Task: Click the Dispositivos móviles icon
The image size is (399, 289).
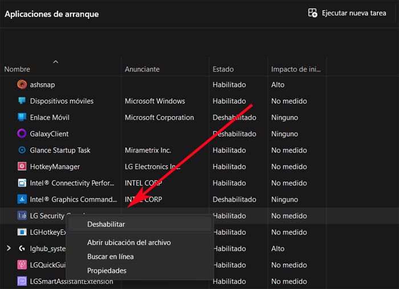Action: (x=22, y=101)
